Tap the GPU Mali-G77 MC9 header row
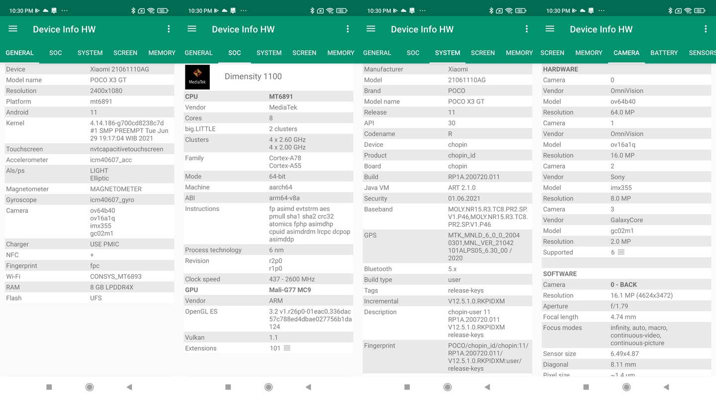716x398 pixels. pyautogui.click(x=268, y=290)
